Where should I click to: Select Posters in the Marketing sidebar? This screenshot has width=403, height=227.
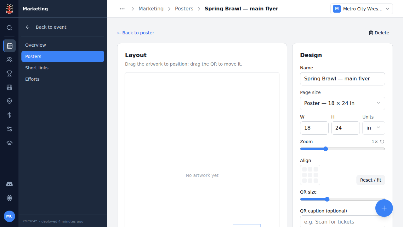pos(63,56)
